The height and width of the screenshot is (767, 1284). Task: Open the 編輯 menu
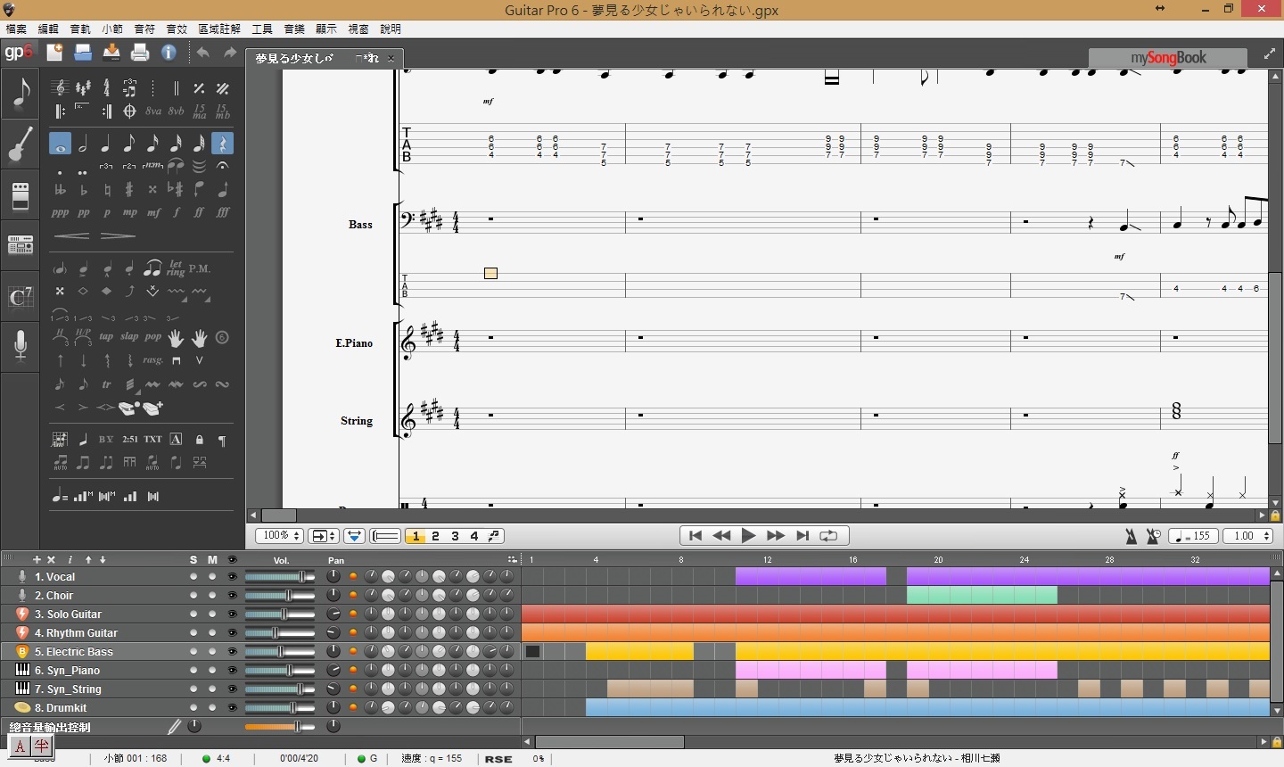(x=48, y=29)
